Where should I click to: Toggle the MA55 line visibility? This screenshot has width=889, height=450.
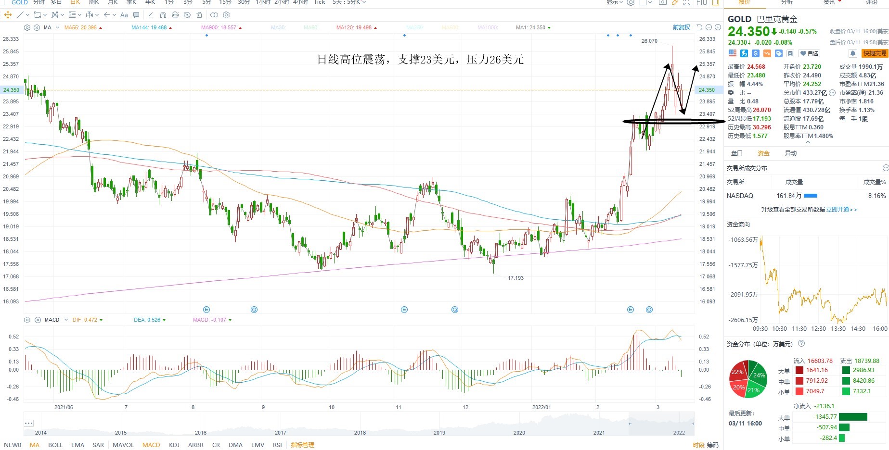(x=83, y=27)
